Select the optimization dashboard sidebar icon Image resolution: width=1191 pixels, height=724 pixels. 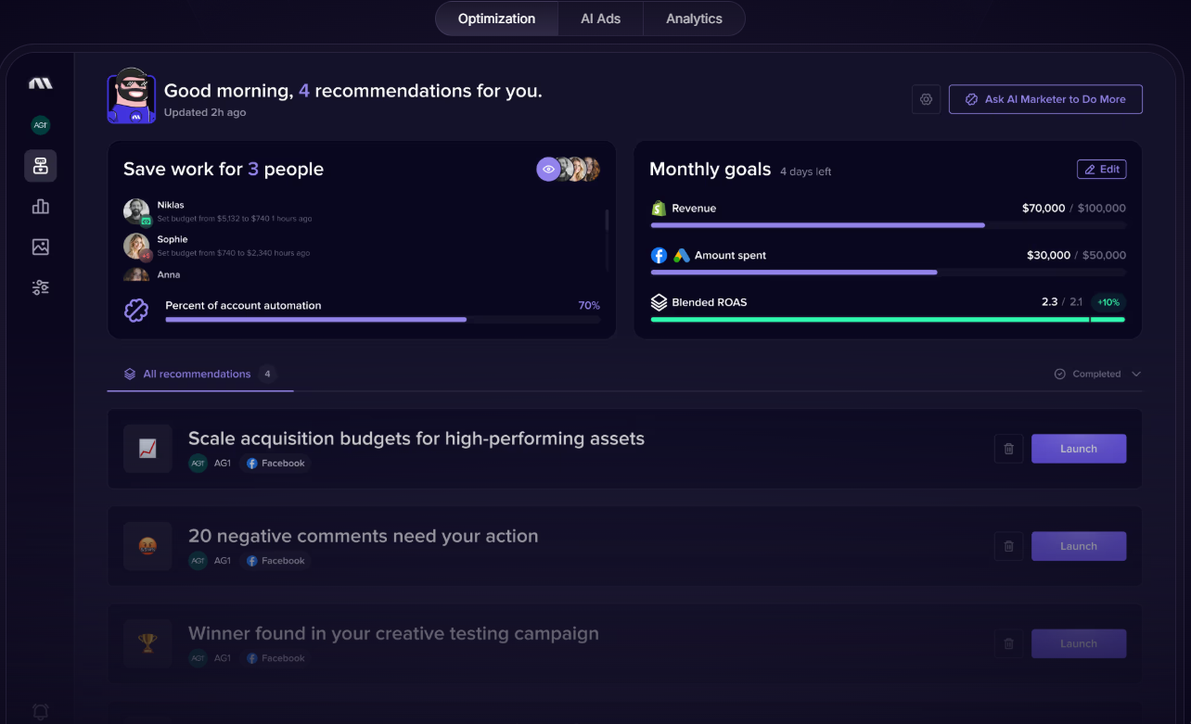(40, 166)
